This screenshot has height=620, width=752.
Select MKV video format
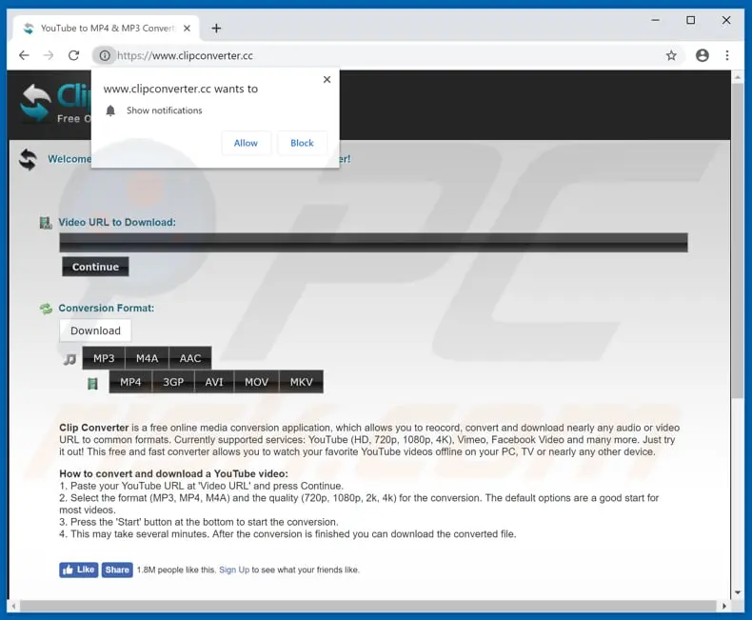[x=301, y=382]
